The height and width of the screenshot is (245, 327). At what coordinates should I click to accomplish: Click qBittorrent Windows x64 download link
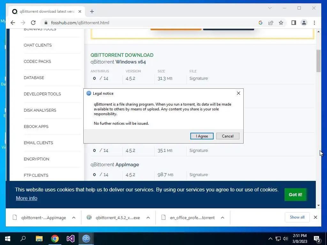pos(118,62)
